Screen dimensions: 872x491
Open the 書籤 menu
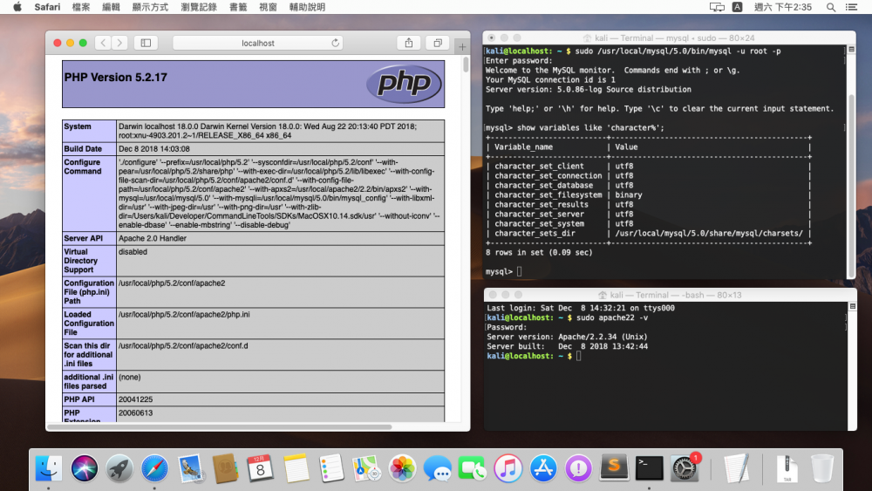click(x=238, y=7)
